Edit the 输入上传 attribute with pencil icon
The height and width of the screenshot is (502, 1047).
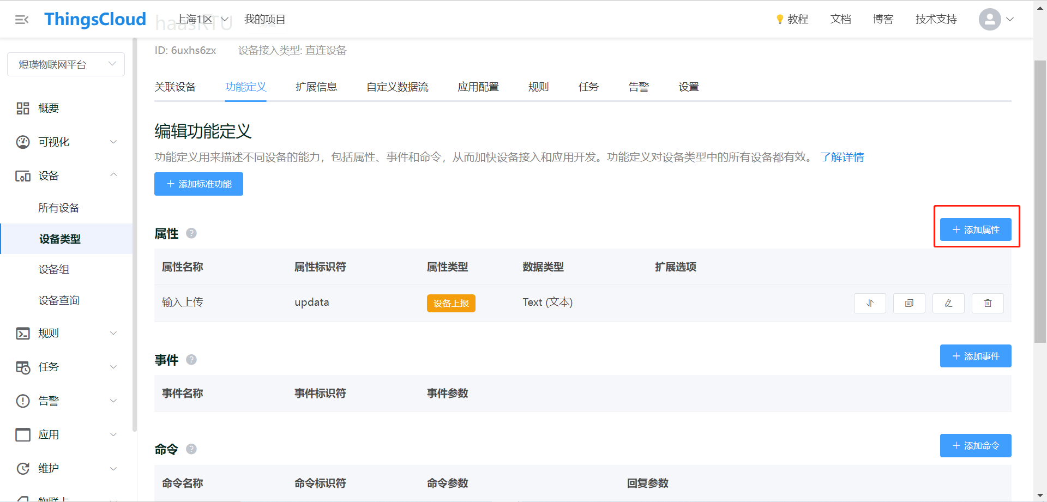(948, 303)
